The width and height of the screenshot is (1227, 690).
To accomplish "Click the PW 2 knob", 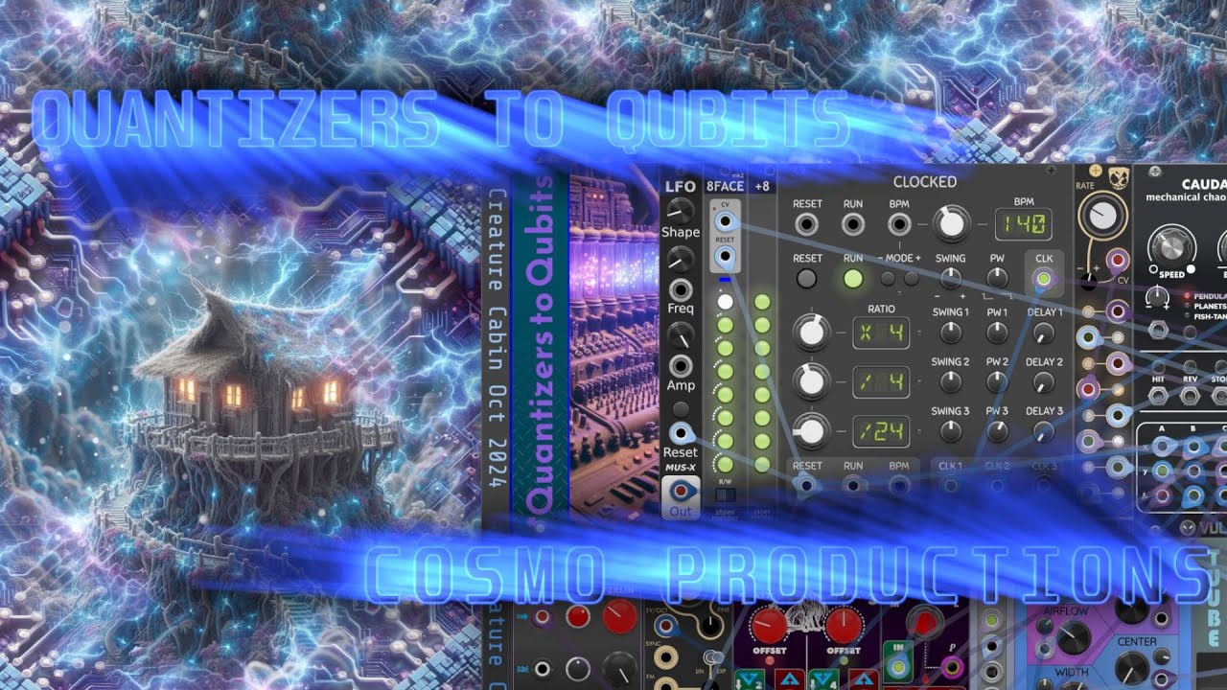I will (997, 382).
